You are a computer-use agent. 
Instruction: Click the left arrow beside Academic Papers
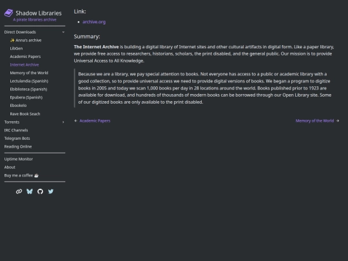[x=76, y=121]
